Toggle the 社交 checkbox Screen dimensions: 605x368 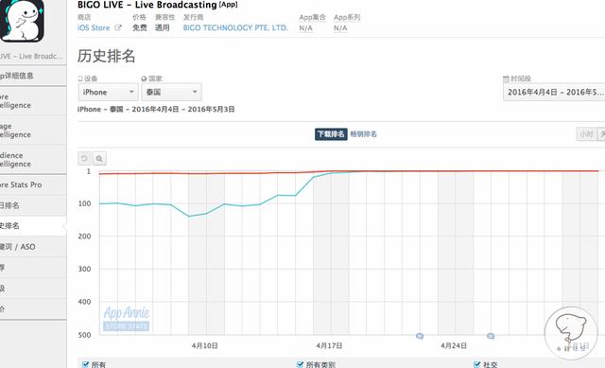pos(476,364)
